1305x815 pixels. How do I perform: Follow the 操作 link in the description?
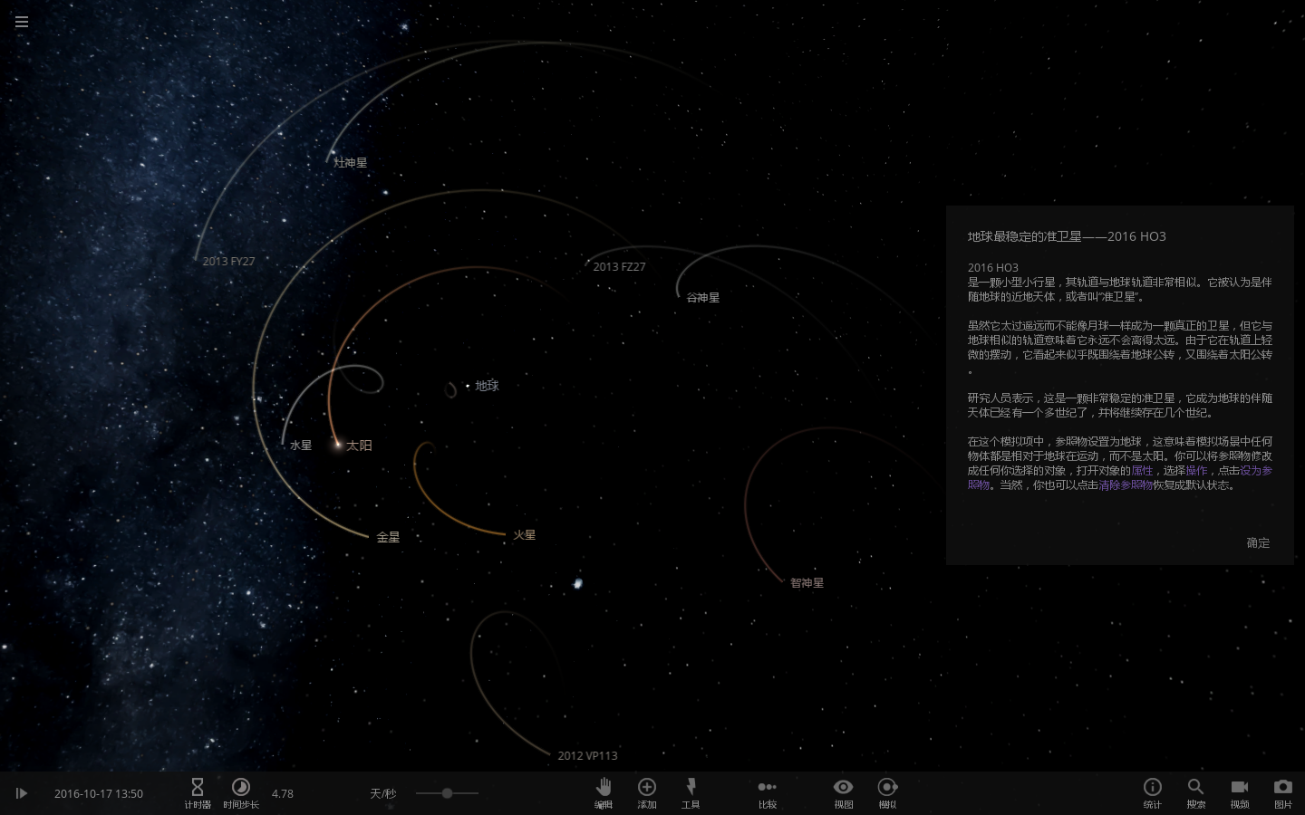tap(1196, 471)
